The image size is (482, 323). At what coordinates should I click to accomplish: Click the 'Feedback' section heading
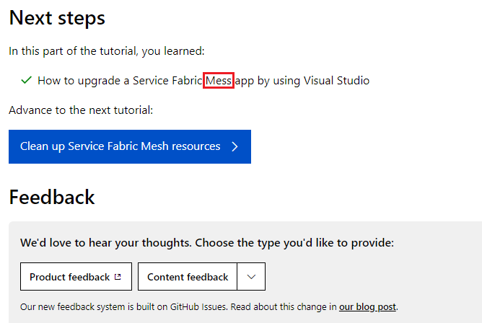point(52,197)
